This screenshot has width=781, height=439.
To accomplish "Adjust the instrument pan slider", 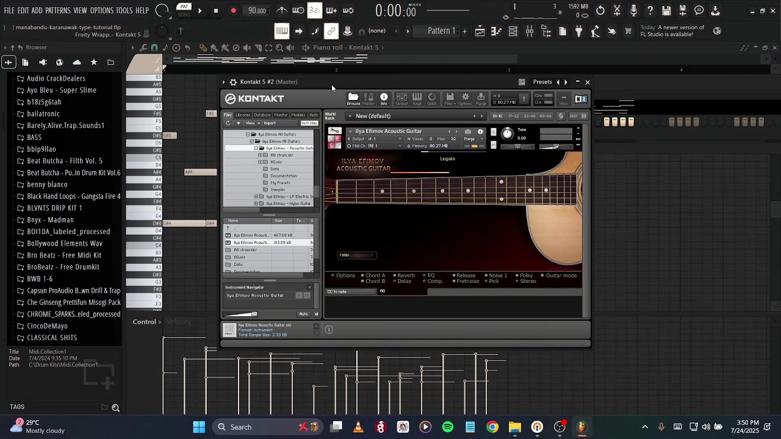I will pos(517,146).
